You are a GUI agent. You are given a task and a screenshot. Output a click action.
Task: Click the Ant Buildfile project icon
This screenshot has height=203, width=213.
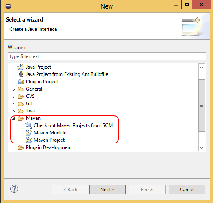click(x=21, y=74)
